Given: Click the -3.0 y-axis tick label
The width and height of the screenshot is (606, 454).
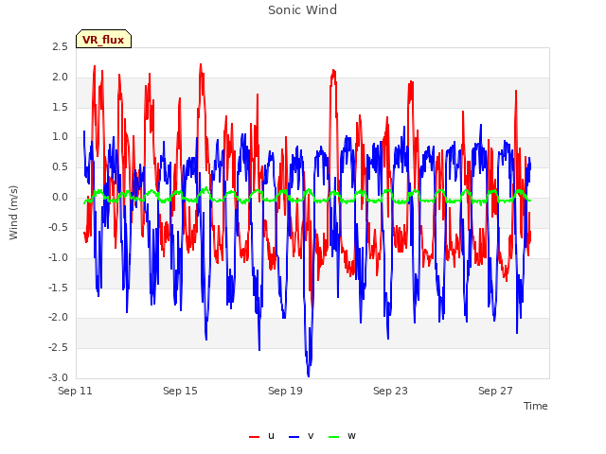Looking at the screenshot, I should click(58, 377).
